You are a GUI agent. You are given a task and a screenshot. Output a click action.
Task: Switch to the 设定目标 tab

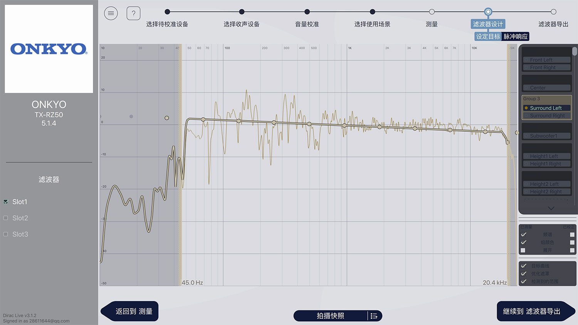point(487,36)
